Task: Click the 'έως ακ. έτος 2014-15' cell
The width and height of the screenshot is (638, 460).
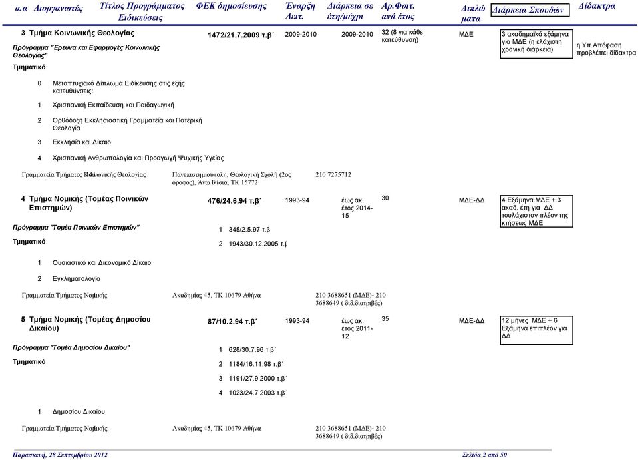Action: point(357,208)
